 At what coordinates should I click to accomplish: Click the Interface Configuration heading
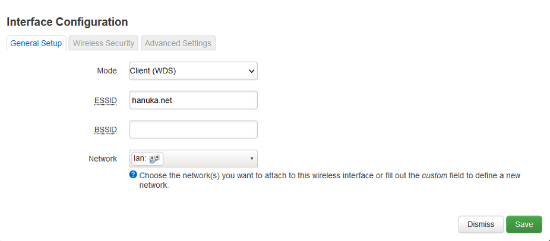click(67, 22)
